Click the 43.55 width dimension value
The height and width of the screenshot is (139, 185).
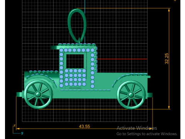point(84,126)
